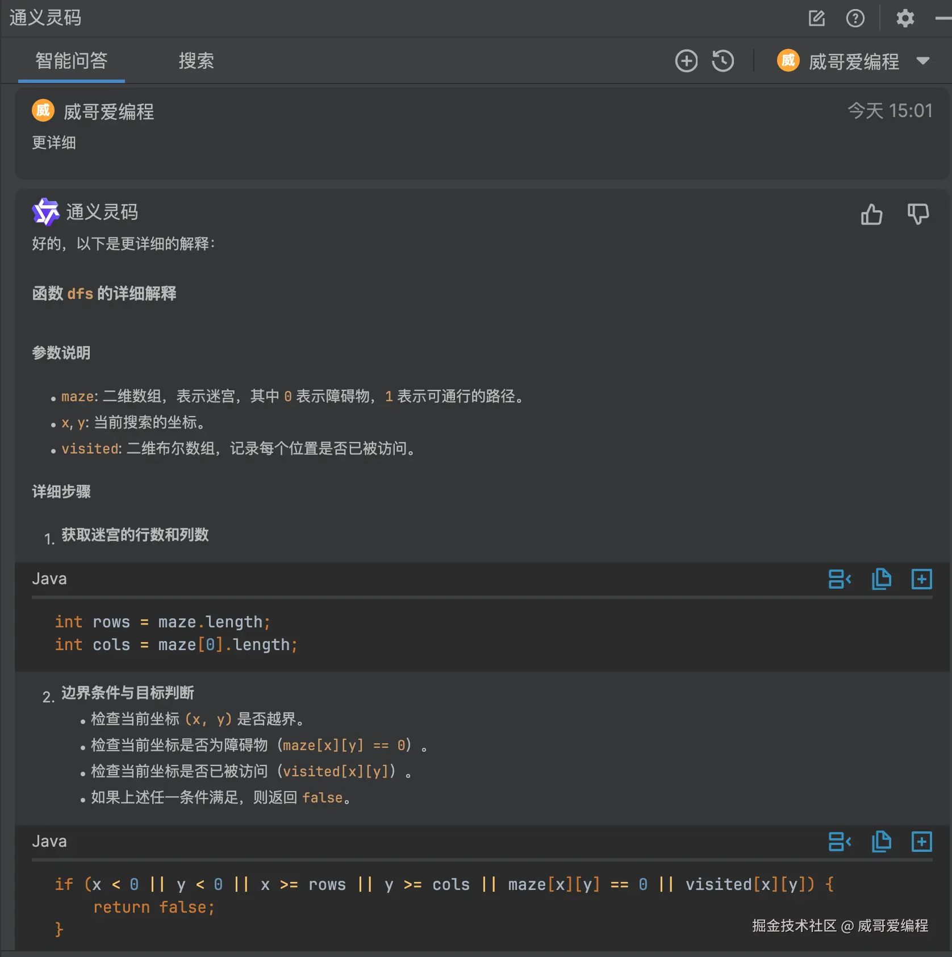Click the user message text 更详细
This screenshot has height=957, width=952.
pyautogui.click(x=54, y=143)
